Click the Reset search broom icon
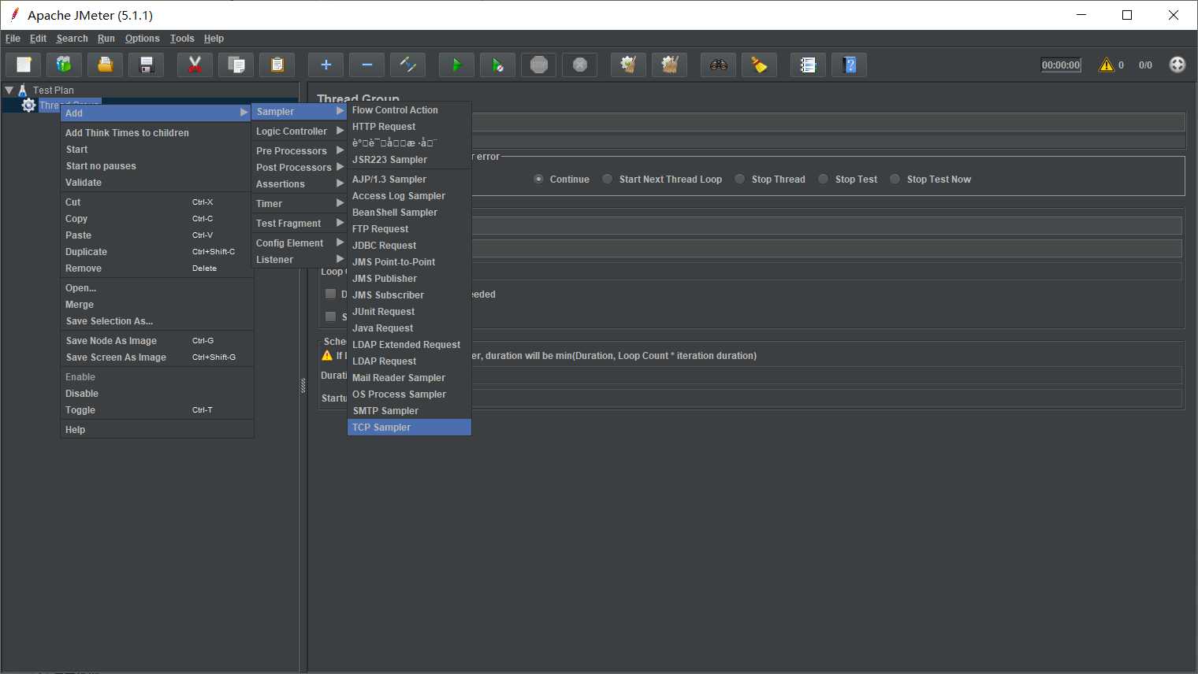This screenshot has width=1198, height=674. click(x=760, y=65)
